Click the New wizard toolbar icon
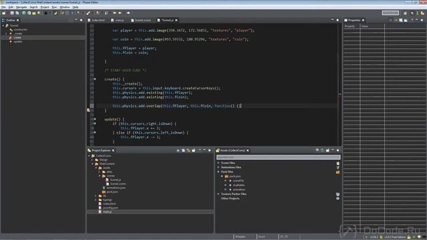The image size is (427, 240). (x=4, y=13)
